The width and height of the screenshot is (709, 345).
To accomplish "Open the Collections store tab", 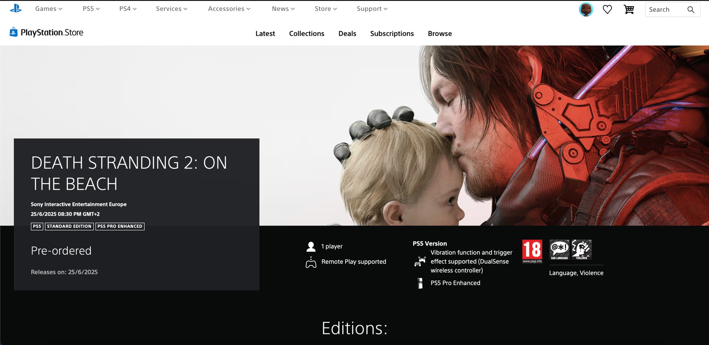I will [306, 34].
